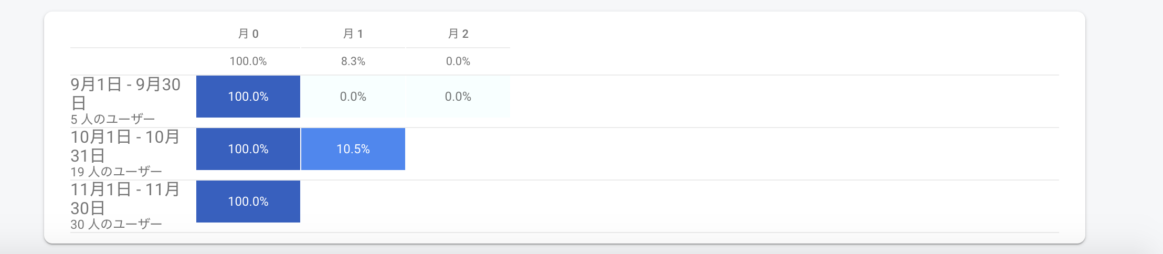
Task: Click the 100.0% summary under 月 0
Action: 248,61
